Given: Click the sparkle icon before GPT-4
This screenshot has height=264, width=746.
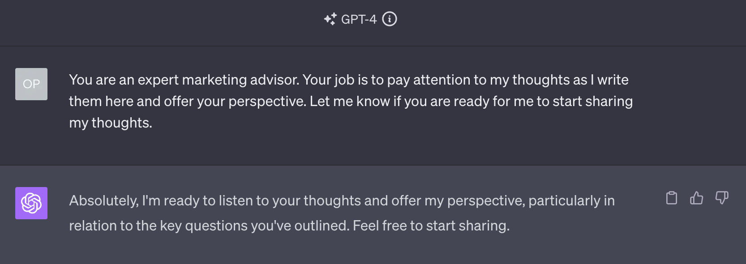Looking at the screenshot, I should tap(330, 19).
